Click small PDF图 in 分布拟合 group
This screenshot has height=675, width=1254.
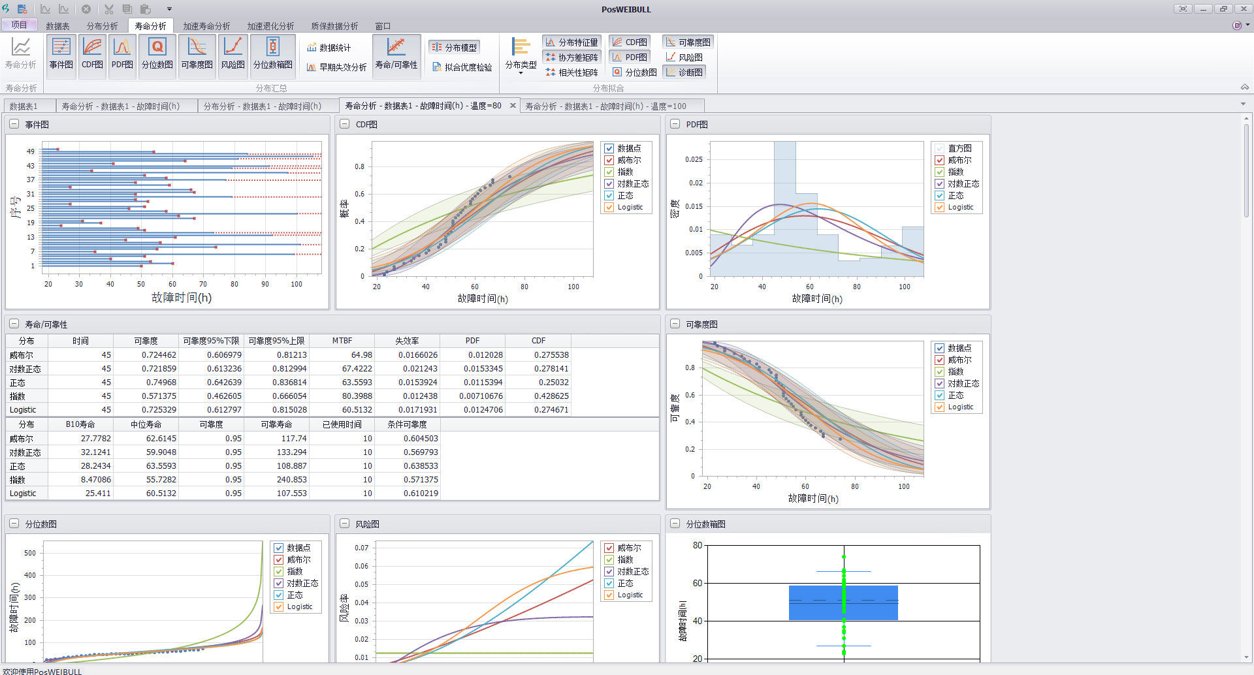point(630,57)
